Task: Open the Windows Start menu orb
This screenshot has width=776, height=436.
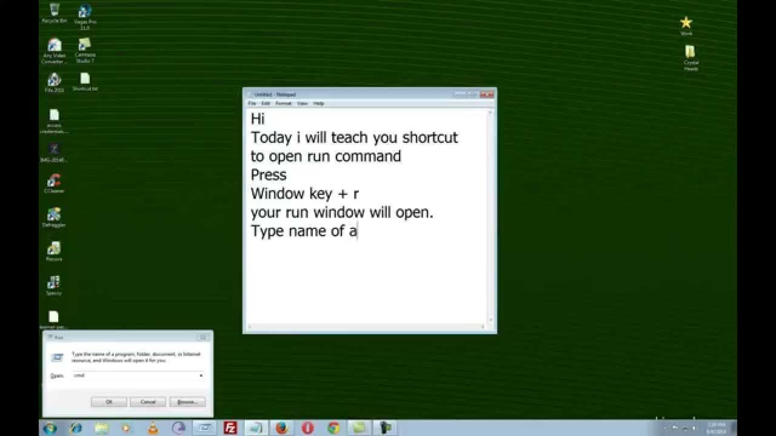Action: (x=49, y=428)
